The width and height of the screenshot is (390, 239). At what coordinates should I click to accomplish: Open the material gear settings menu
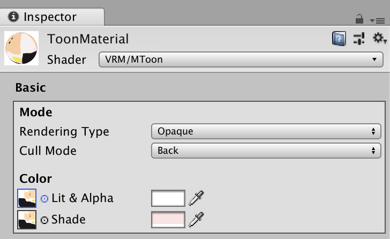point(379,39)
